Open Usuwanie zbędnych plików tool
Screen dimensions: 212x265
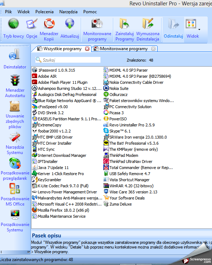(15, 115)
